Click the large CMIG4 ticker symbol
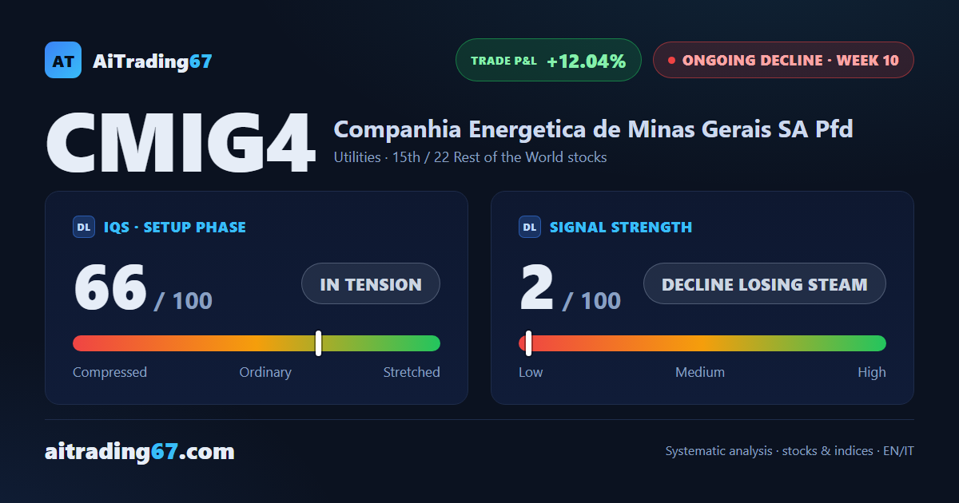 click(180, 145)
